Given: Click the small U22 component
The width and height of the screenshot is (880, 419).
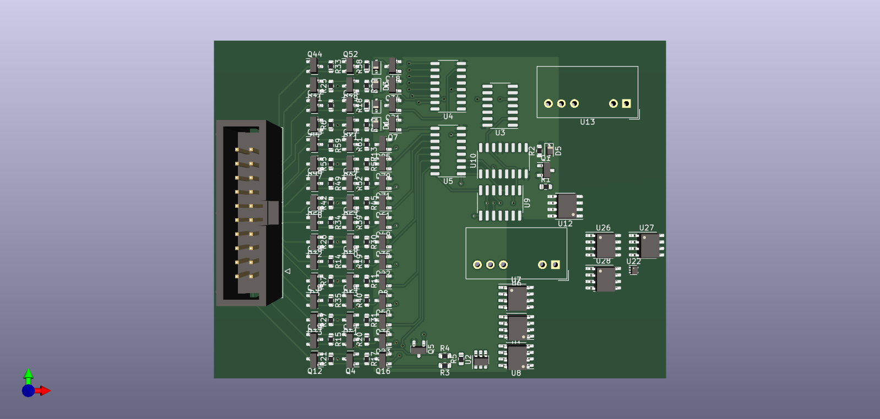Looking at the screenshot, I should (x=634, y=270).
